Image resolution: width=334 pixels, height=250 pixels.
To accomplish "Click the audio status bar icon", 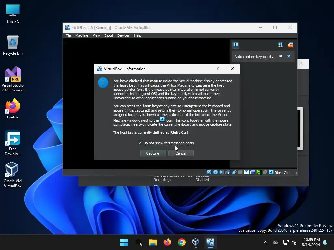I will point(221,172).
